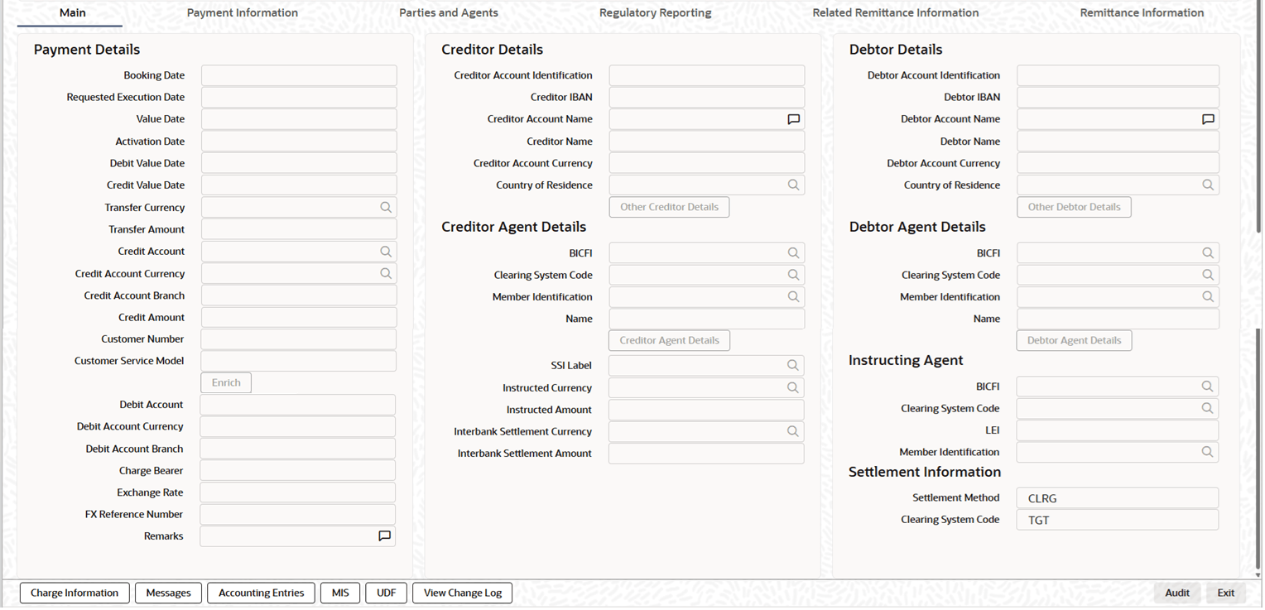The image size is (1265, 610).
Task: Select the Value Date field
Action: (299, 119)
